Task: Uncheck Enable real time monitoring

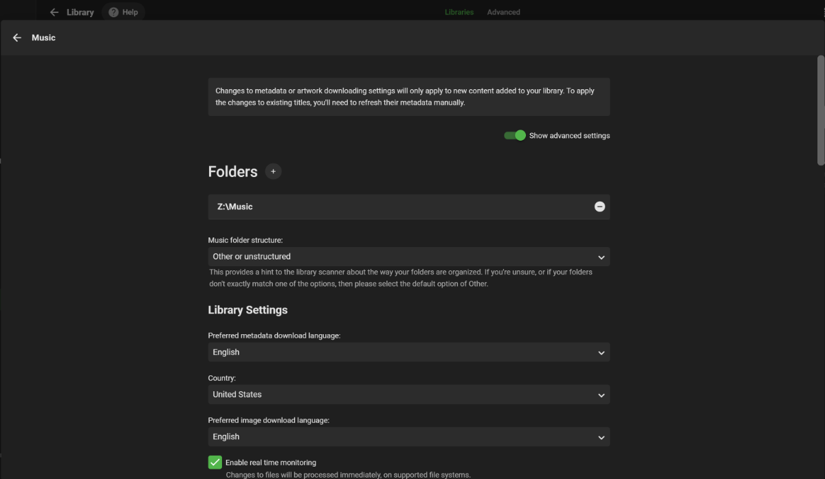Action: pyautogui.click(x=215, y=463)
